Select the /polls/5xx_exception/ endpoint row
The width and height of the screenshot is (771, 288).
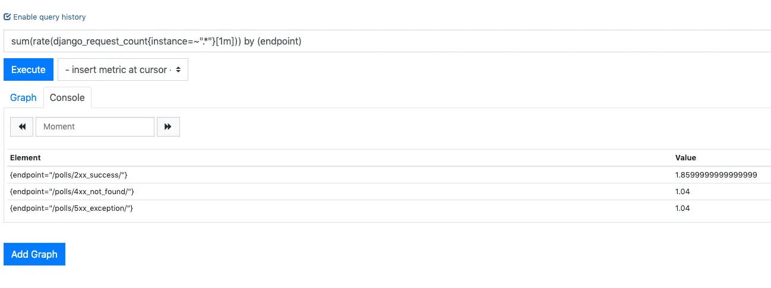pyautogui.click(x=387, y=208)
